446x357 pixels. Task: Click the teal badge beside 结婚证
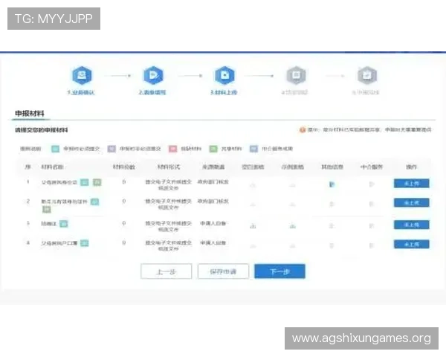[64, 224]
